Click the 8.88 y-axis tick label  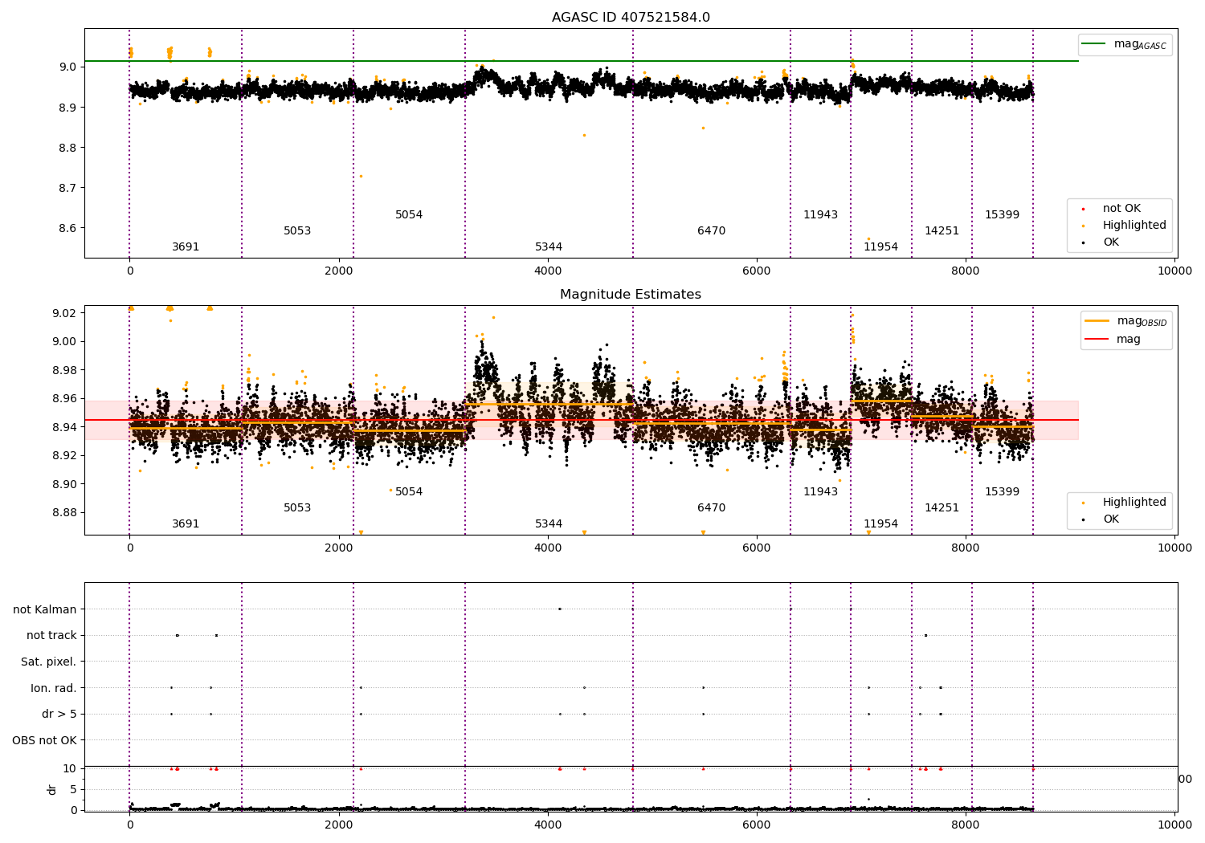click(65, 512)
